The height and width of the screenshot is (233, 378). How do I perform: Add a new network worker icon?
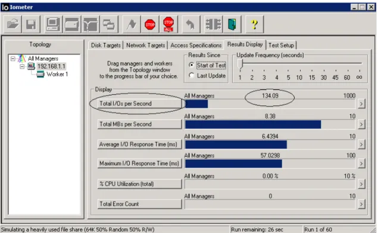pos(90,24)
